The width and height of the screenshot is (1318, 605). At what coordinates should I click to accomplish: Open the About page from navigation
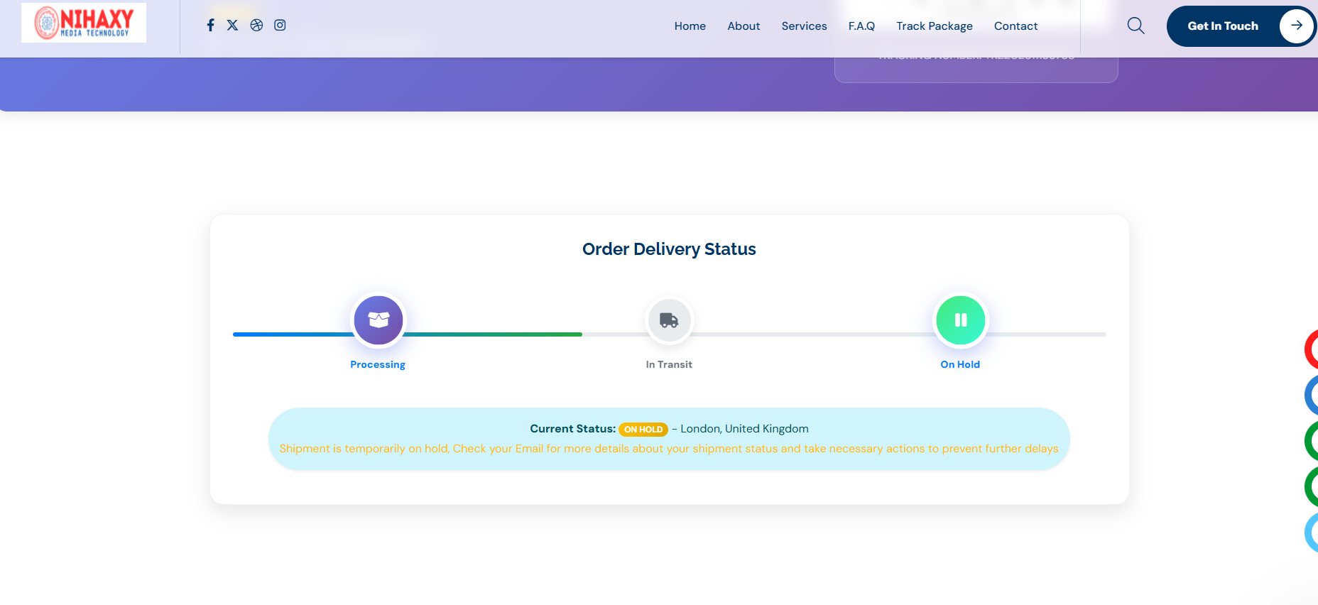[x=744, y=26]
